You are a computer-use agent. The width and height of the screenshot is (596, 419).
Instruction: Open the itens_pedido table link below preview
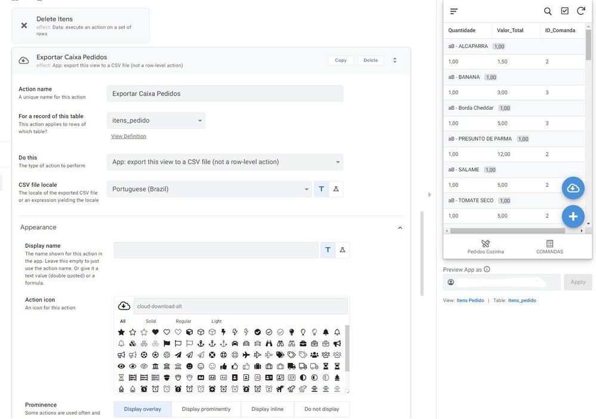tap(522, 300)
